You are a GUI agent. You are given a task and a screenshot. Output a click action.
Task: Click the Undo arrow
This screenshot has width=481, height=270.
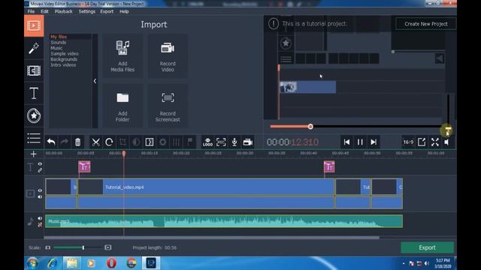tap(51, 142)
